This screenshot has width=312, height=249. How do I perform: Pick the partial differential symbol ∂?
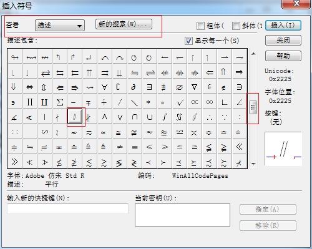click(134, 87)
